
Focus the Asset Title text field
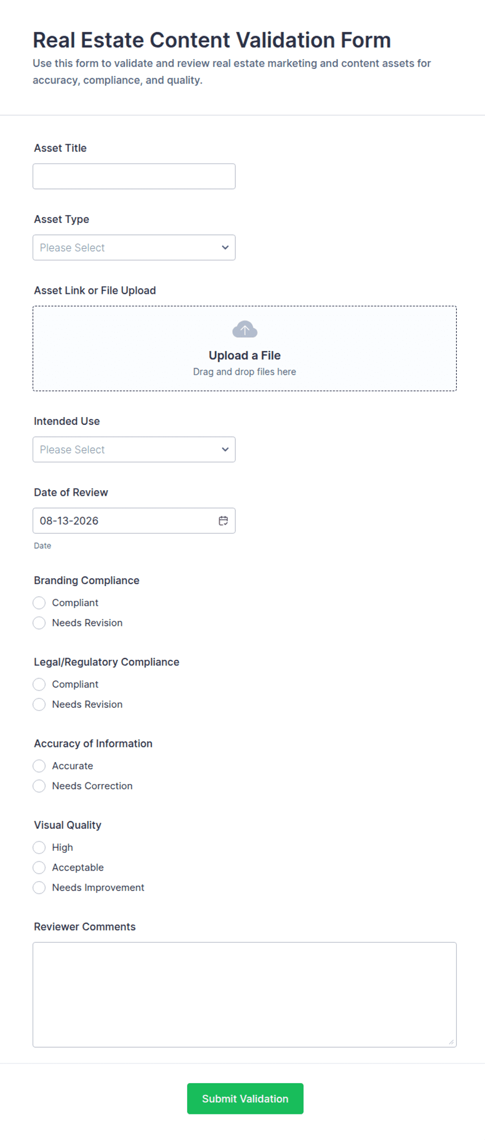(134, 176)
